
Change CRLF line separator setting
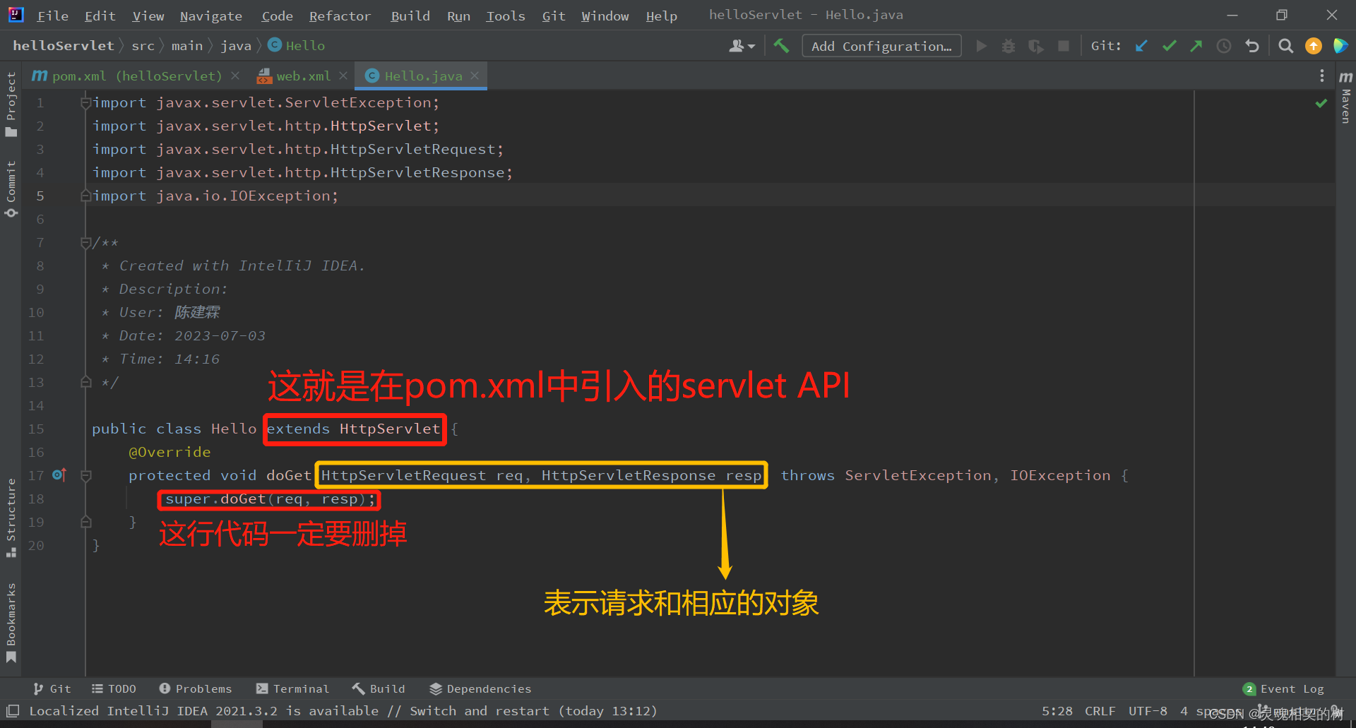1100,711
